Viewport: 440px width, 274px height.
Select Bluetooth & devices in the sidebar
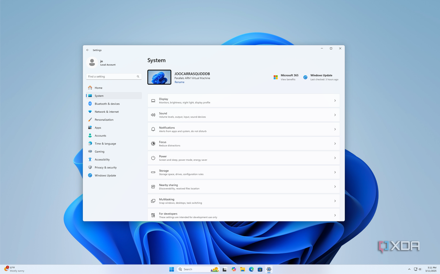[x=114, y=104]
